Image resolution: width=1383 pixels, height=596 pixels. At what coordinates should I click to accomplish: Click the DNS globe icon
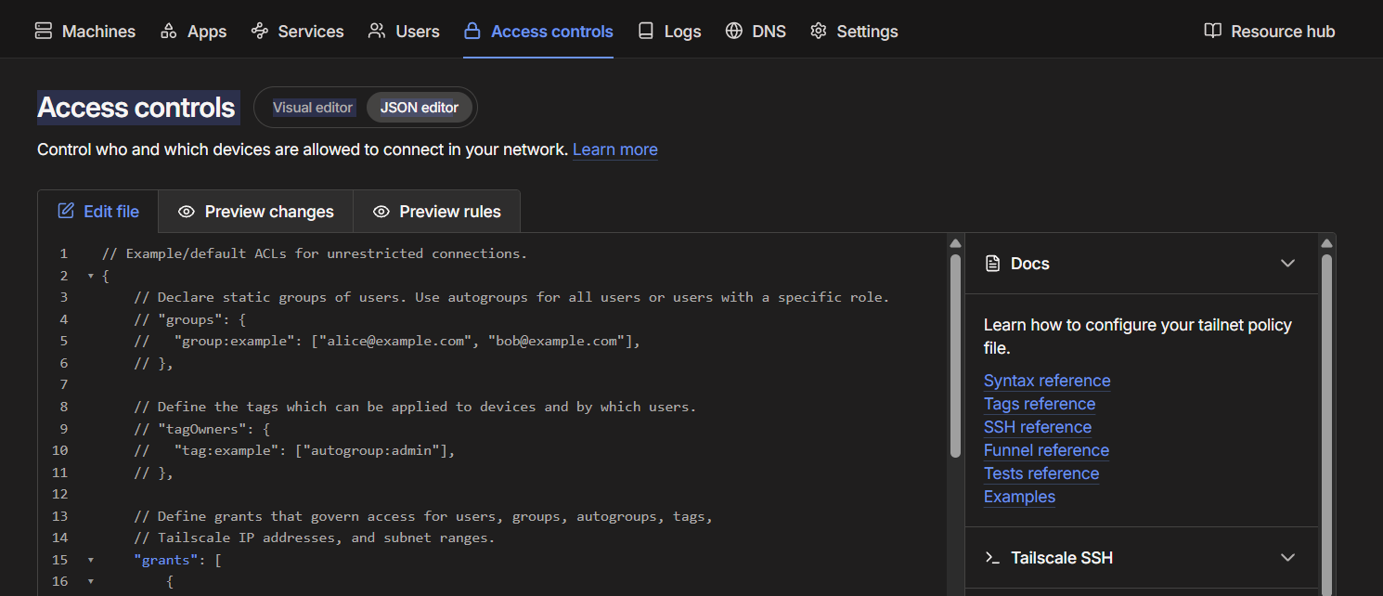[x=734, y=31]
